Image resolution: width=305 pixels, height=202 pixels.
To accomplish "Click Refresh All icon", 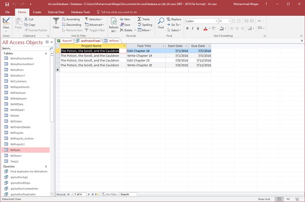I will (x=114, y=21).
